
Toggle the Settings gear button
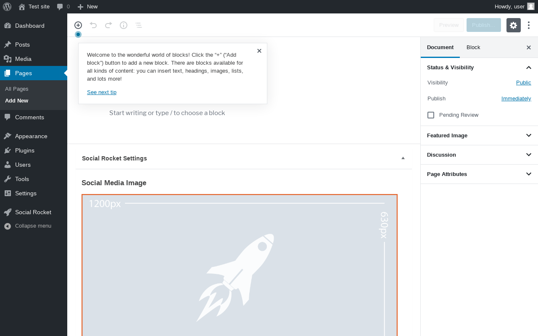(514, 25)
